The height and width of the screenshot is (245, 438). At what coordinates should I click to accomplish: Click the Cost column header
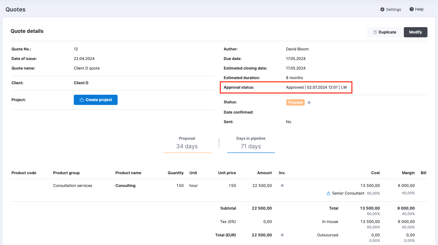(x=375, y=173)
